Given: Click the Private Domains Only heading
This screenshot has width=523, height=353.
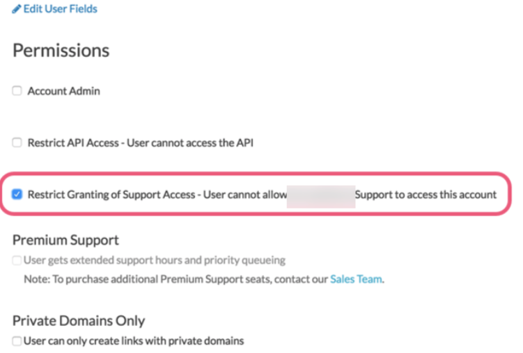Looking at the screenshot, I should 79,321.
